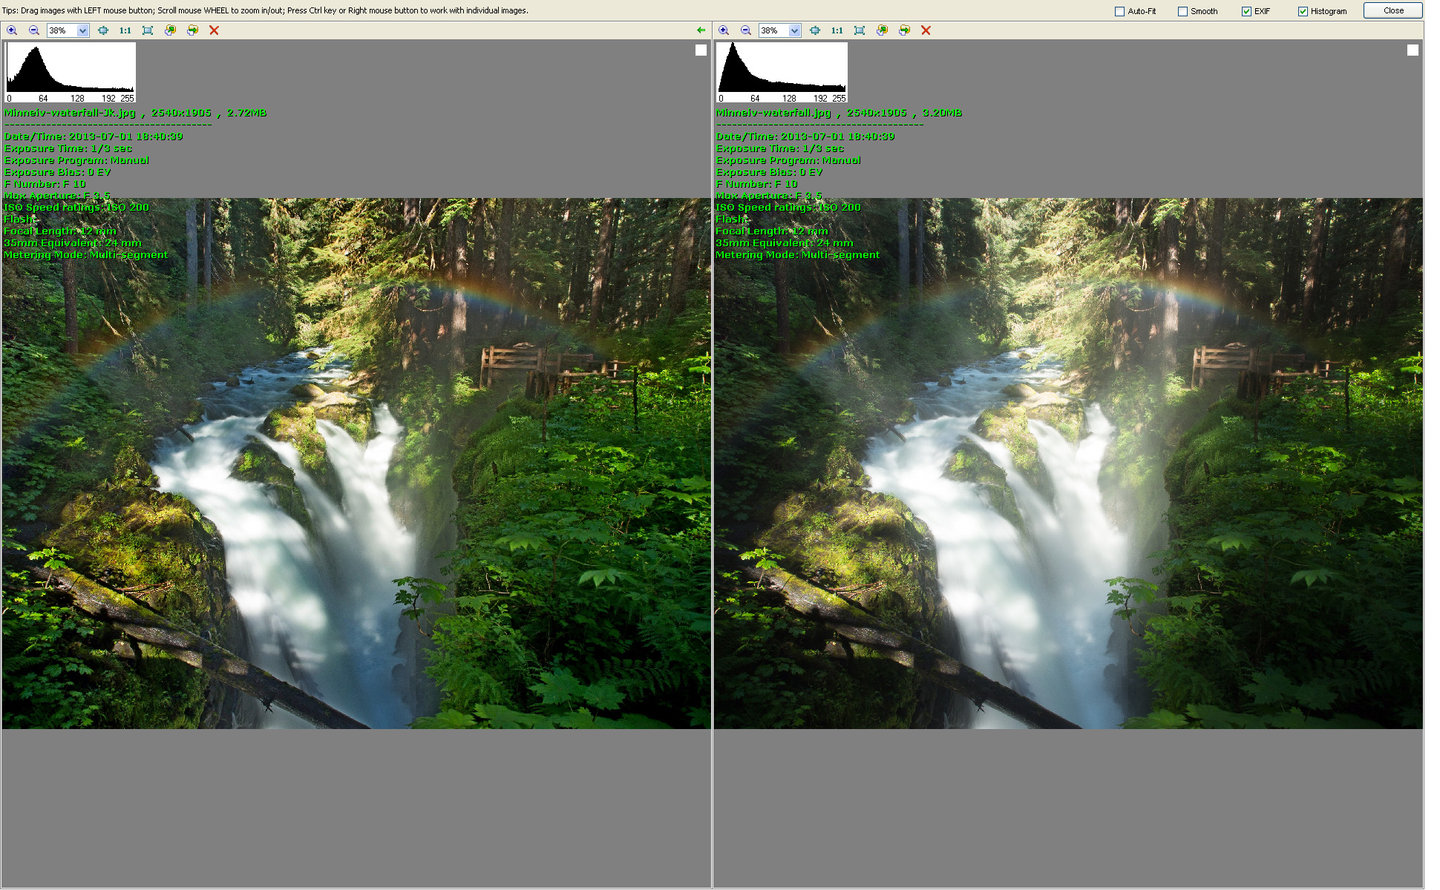Toggle white selection box on left image

[701, 50]
